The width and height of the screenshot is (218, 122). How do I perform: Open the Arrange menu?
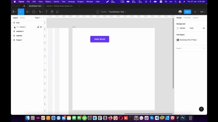click(71, 2)
